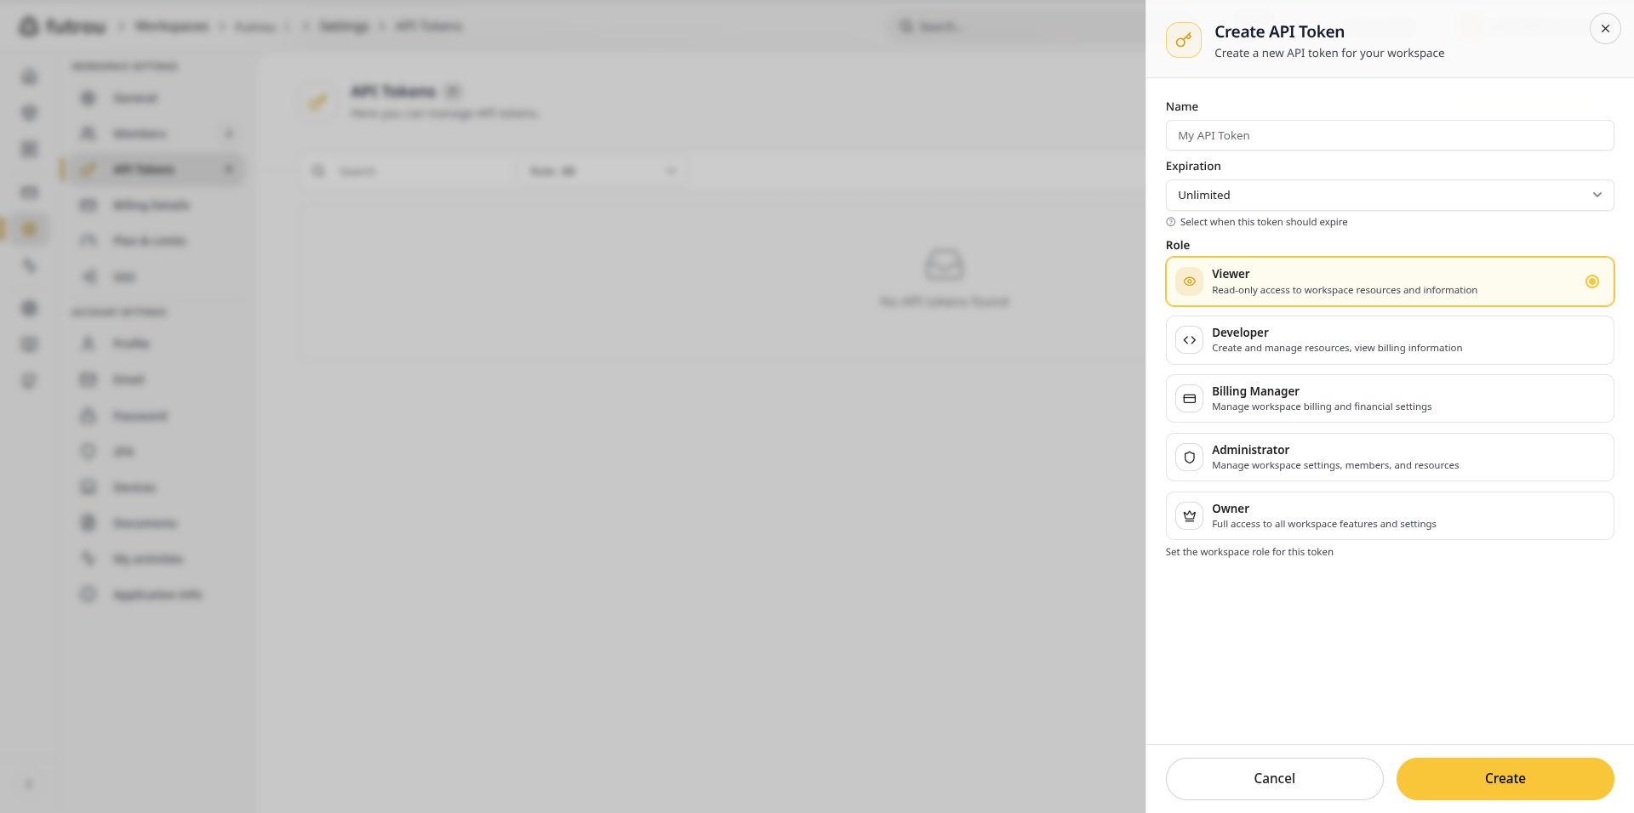1634x813 pixels.
Task: Click the key icon beside Create API Token
Action: click(x=1183, y=40)
